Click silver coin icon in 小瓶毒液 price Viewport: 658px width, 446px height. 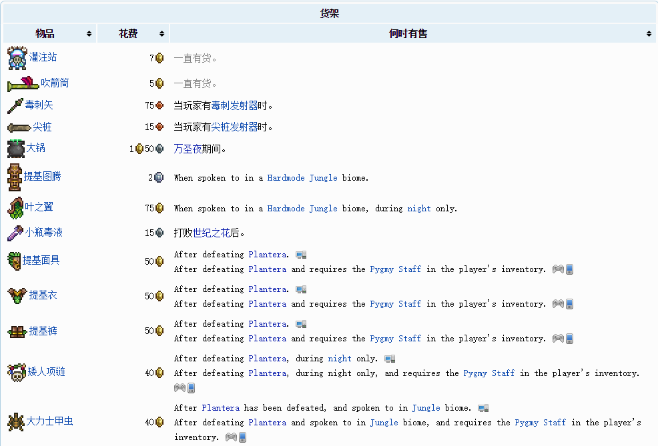coord(159,233)
